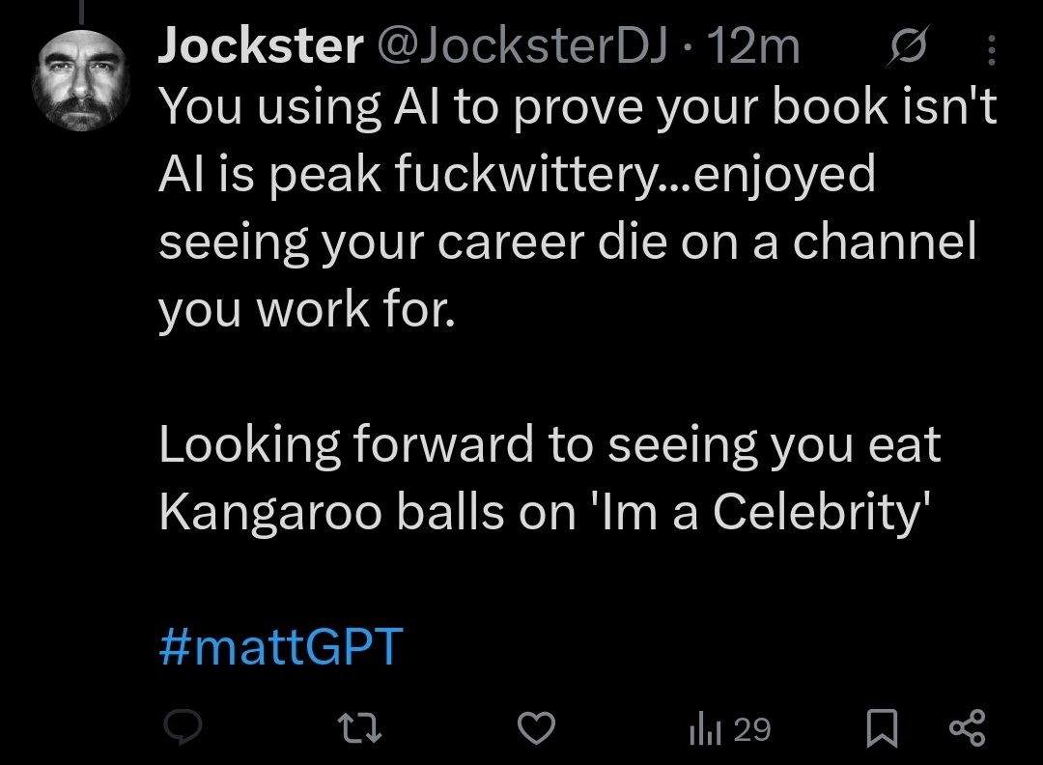
Task: Click the line "seeing your career die"
Action: [568, 242]
